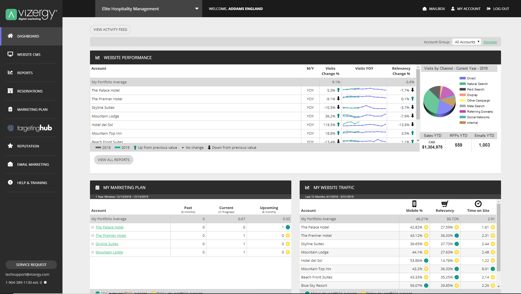Click Palace Hotel visits change up arrow
This screenshot has height=294, width=521.
(338, 90)
